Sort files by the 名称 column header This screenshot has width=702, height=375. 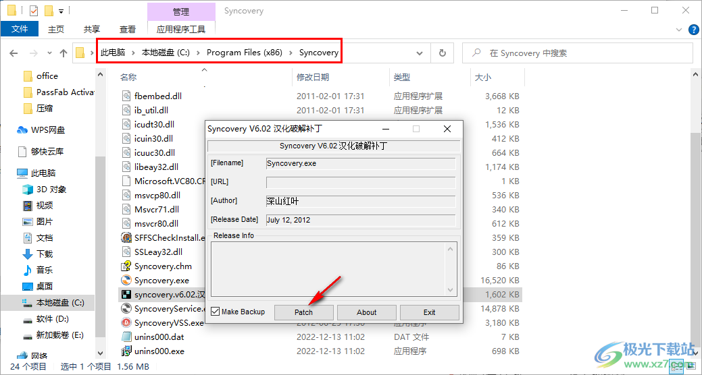click(x=128, y=78)
